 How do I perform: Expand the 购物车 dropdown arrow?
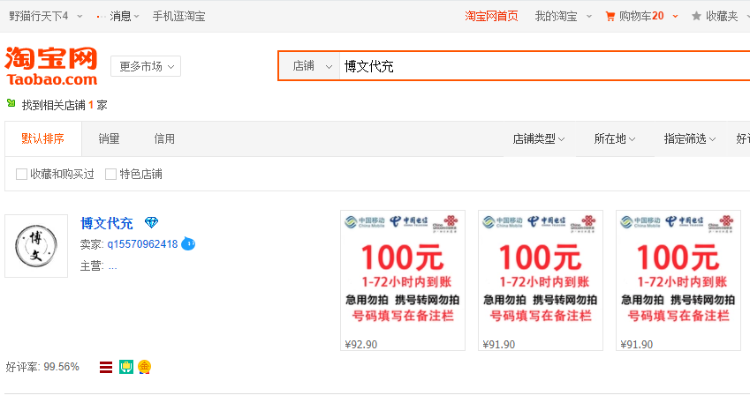coord(676,16)
